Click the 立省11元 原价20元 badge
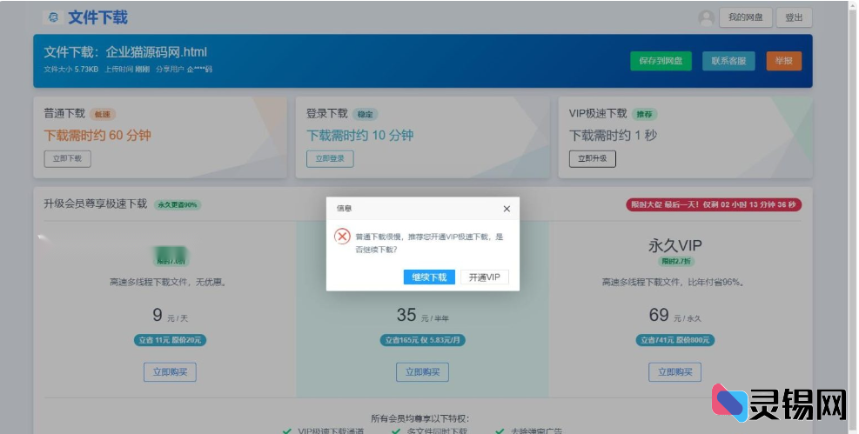The height and width of the screenshot is (434, 859). 170,340
